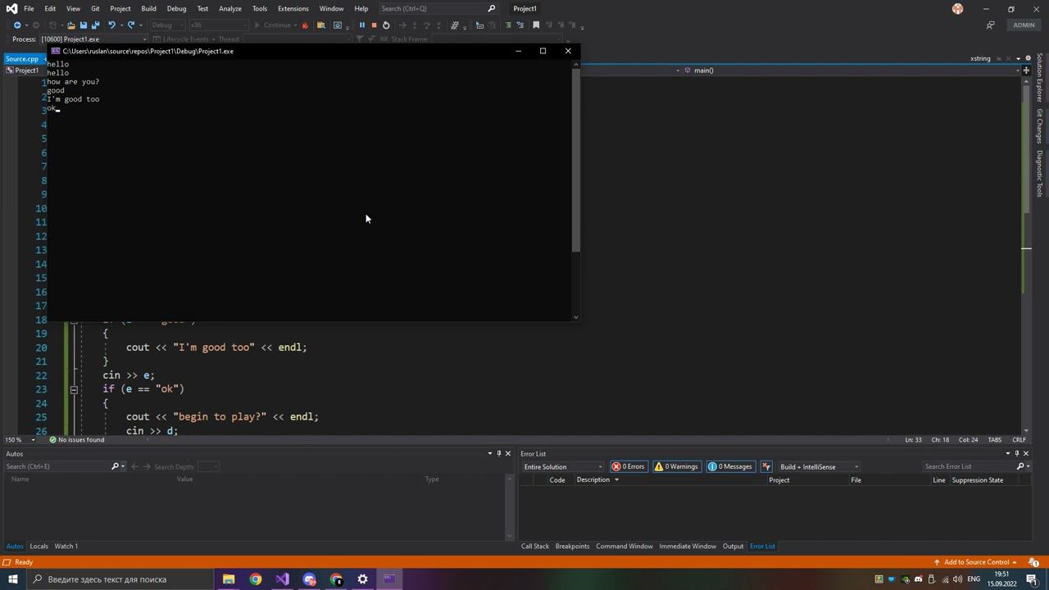
Task: Stop debugging with the red square button
Action: point(374,25)
